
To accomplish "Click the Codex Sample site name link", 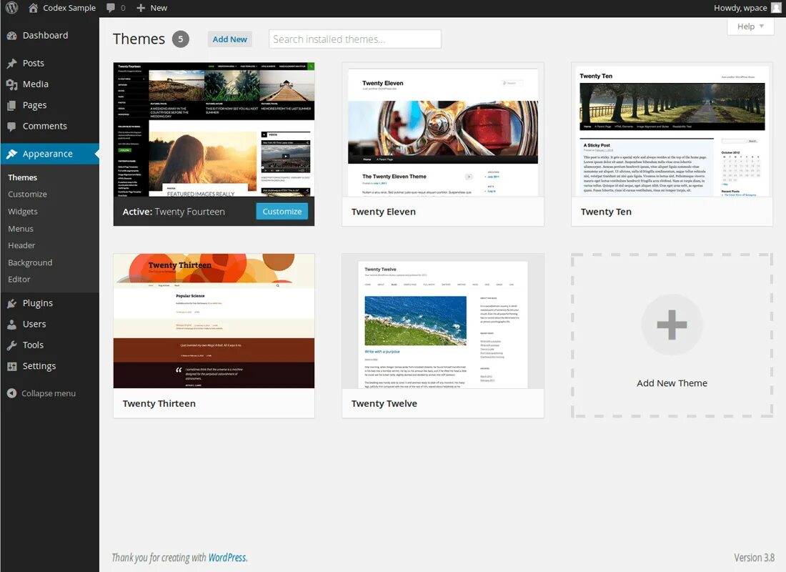I will click(69, 8).
